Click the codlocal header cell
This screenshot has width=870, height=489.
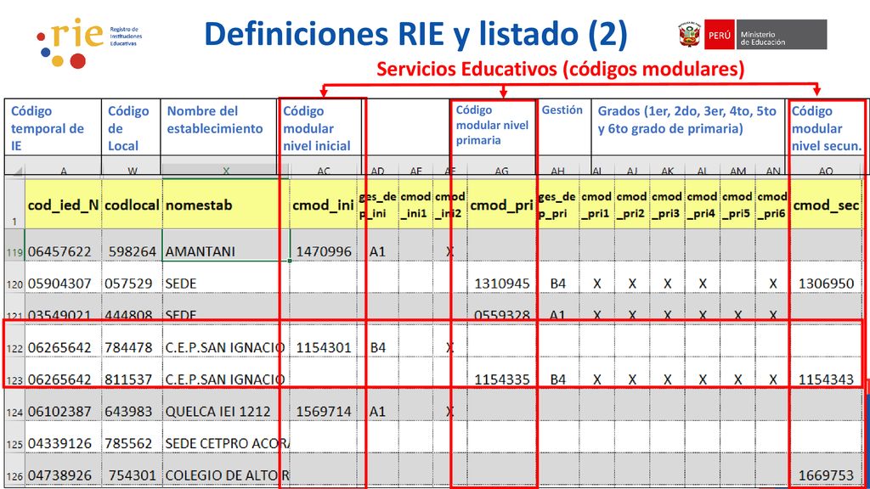click(x=132, y=205)
